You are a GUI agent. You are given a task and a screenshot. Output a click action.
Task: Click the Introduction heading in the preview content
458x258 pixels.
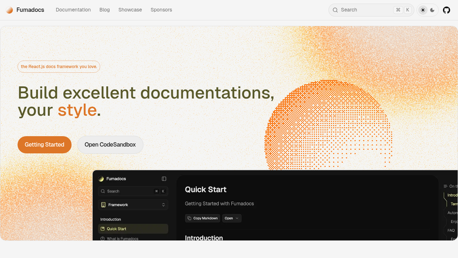click(204, 238)
